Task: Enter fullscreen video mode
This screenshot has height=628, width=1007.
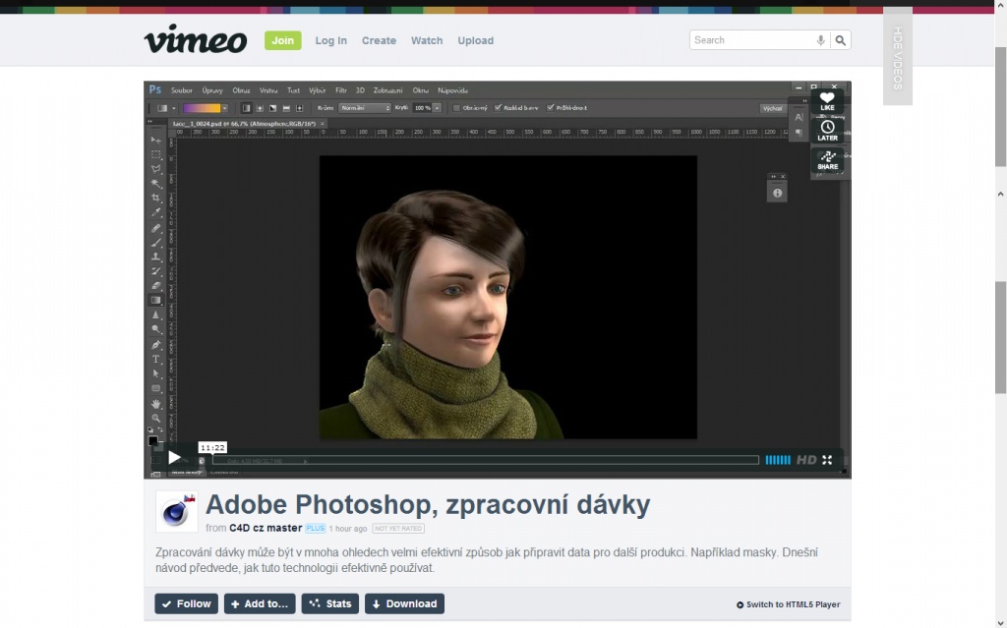Action: [x=827, y=460]
